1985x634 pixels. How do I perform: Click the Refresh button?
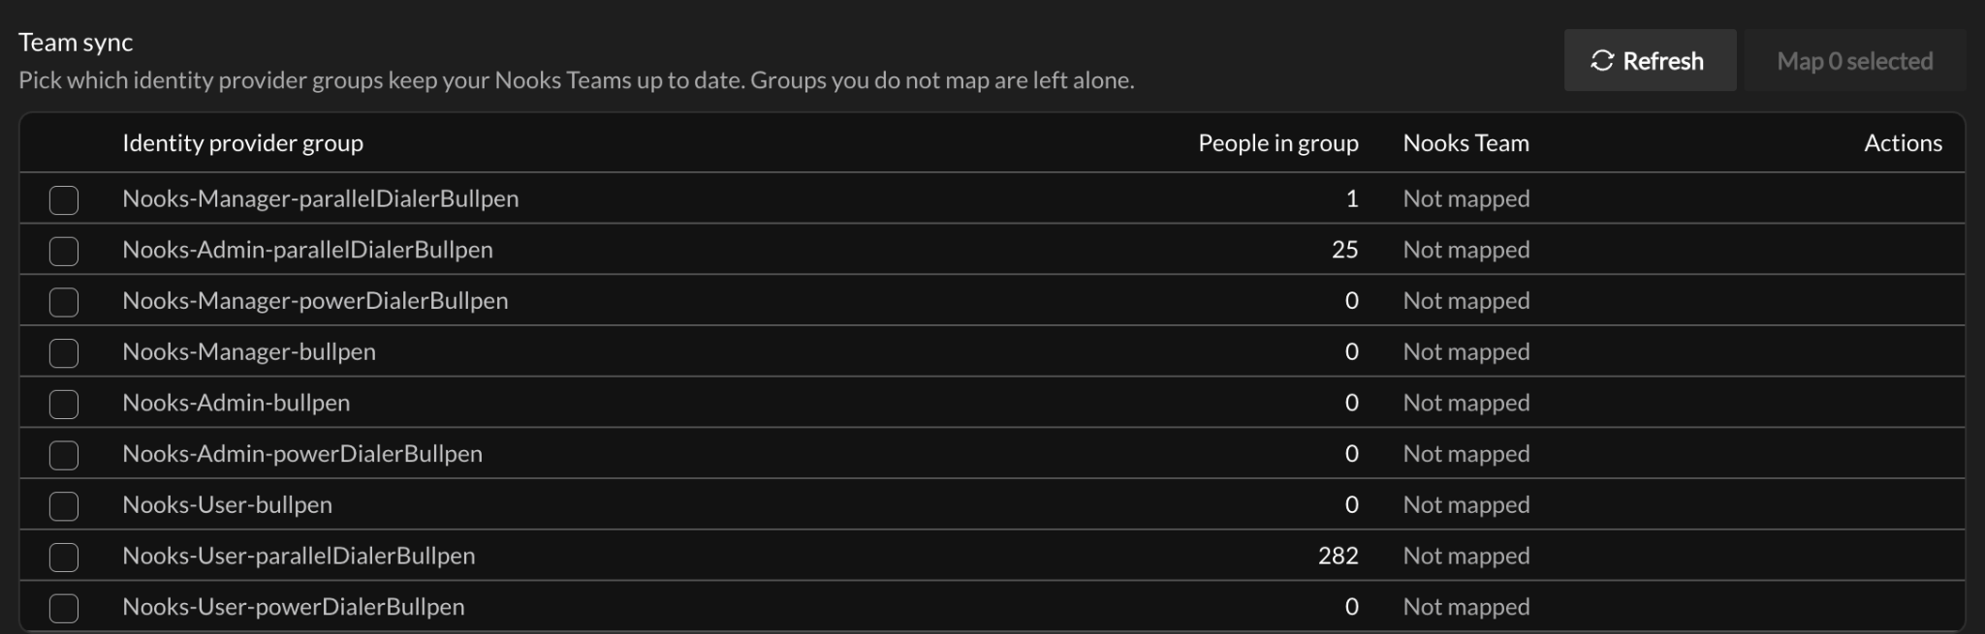(x=1650, y=60)
